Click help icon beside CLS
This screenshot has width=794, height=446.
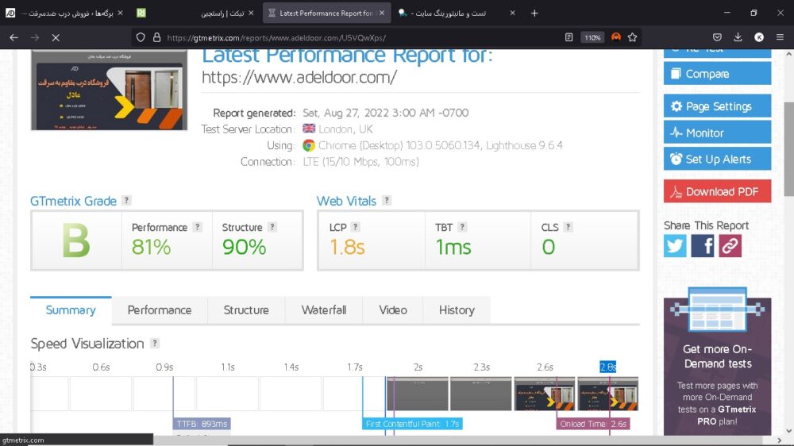(569, 227)
